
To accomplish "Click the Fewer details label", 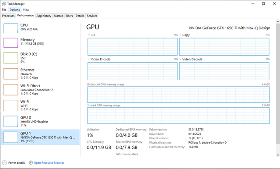I will pyautogui.click(x=17, y=163).
